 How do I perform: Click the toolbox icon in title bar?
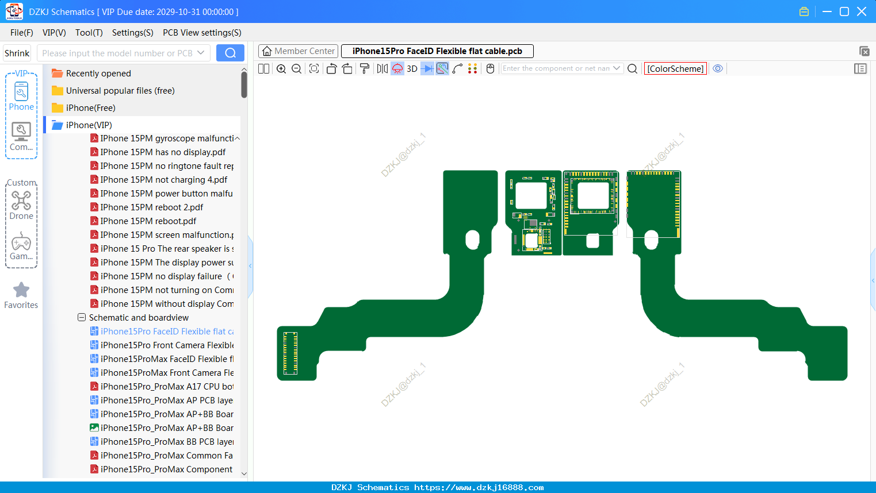pos(804,11)
